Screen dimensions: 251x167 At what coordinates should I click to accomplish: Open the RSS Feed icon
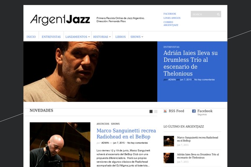coord(165,111)
